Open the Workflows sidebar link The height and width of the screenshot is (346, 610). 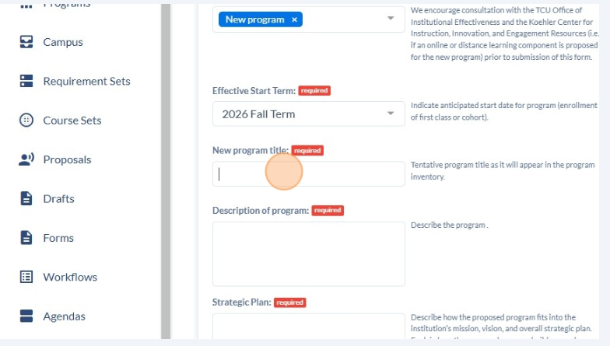click(70, 277)
